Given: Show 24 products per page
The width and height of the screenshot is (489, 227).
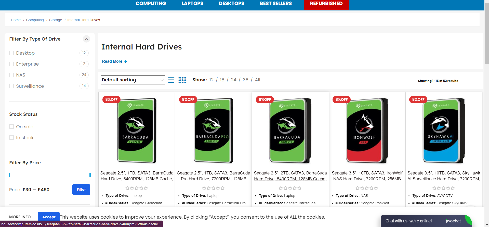Looking at the screenshot, I should click(x=234, y=80).
